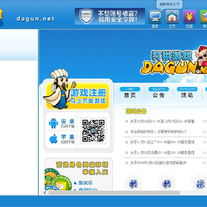Click the horizontal scrollbar's left arrow
Viewport: 207px width, 207px height.
pos(45,193)
